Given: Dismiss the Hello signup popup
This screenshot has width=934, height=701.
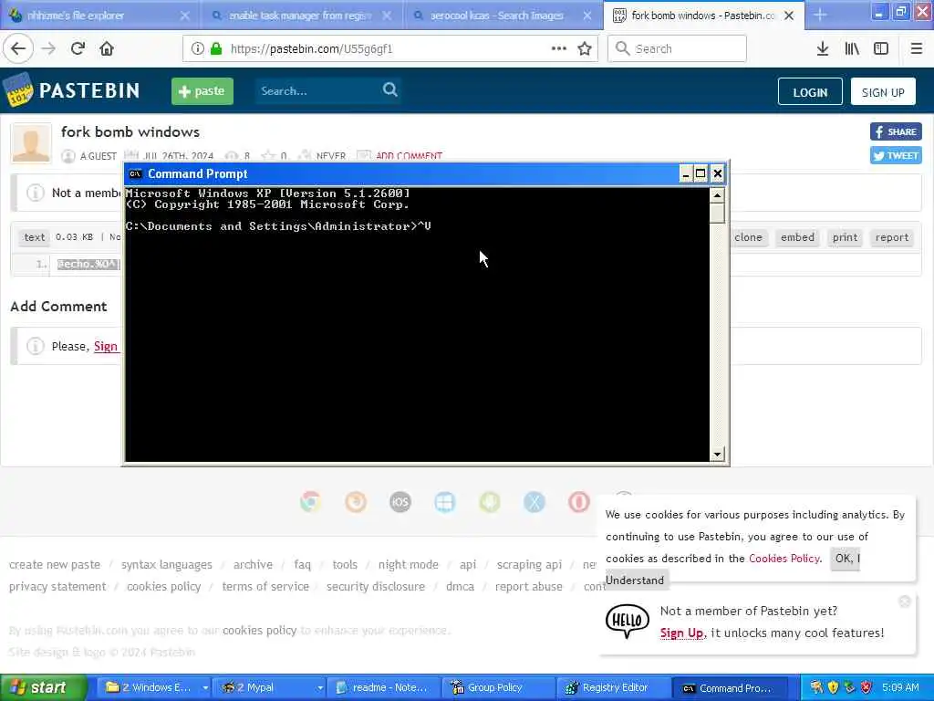Looking at the screenshot, I should 905,602.
